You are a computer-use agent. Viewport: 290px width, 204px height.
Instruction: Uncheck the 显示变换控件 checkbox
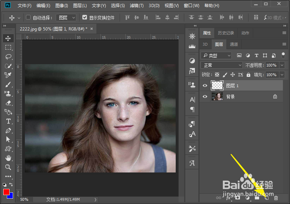(x=84, y=17)
